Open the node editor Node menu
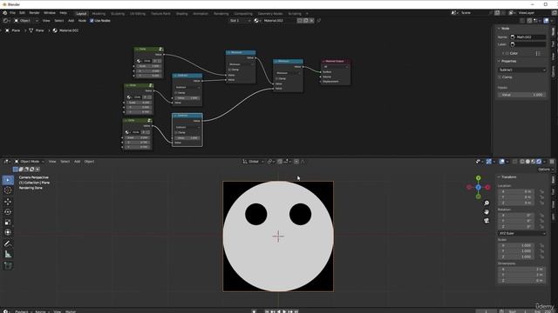 click(82, 21)
